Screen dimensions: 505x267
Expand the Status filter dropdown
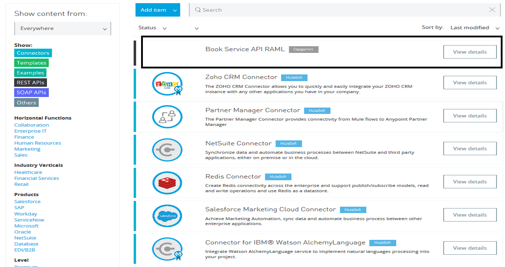pyautogui.click(x=152, y=28)
